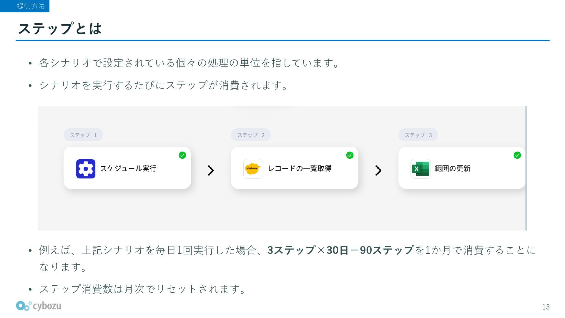Screen dimensions: 565x318
Task: Click green checkmark on レコードの一覧取得 card
Action: [350, 155]
